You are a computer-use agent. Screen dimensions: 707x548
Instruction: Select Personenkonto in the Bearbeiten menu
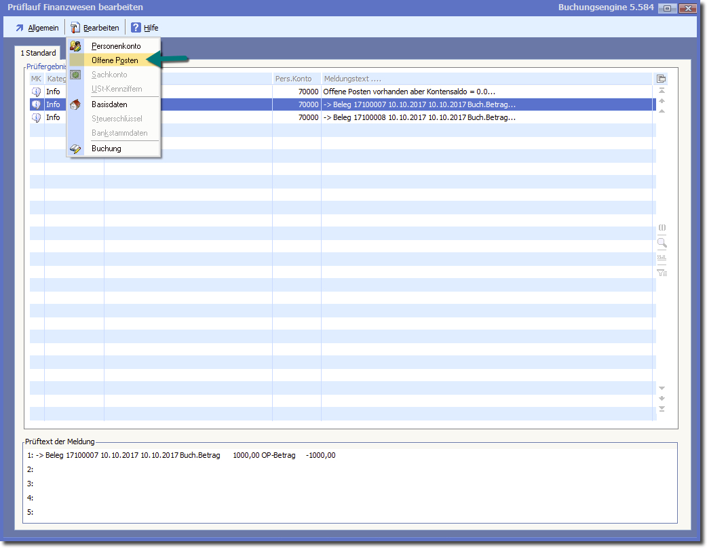pos(116,46)
